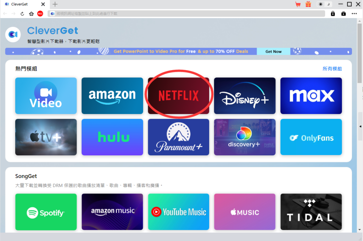Viewport: 363px width, 241px height.
Task: Switch to dark mode with the moon toggle
Action: [328, 4]
